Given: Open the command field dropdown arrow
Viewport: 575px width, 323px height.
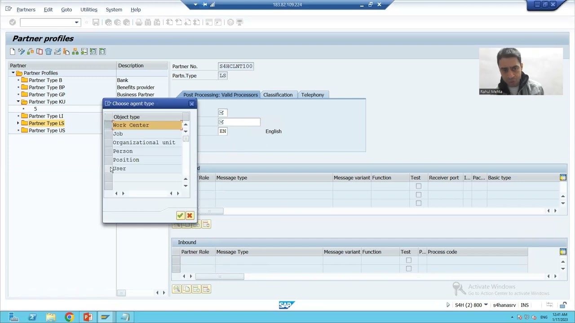Looking at the screenshot, I should (76, 22).
